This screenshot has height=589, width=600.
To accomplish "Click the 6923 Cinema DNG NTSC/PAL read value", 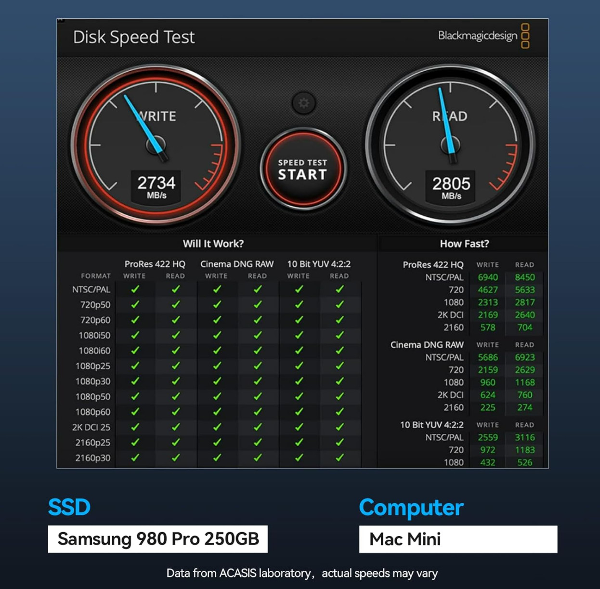I will [x=525, y=357].
